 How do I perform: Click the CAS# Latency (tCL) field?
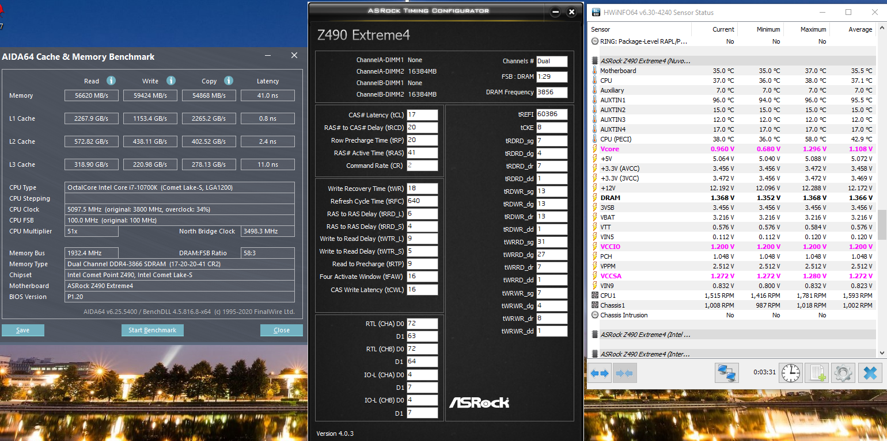point(422,115)
